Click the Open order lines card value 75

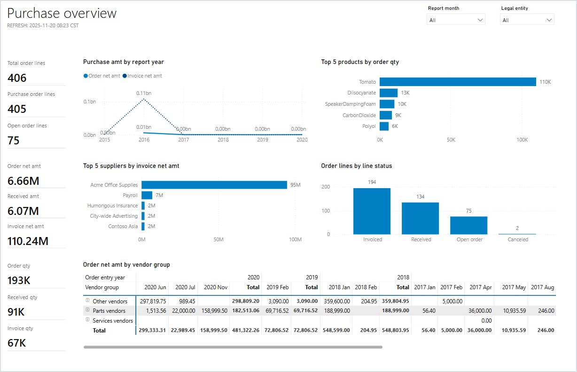tap(14, 140)
